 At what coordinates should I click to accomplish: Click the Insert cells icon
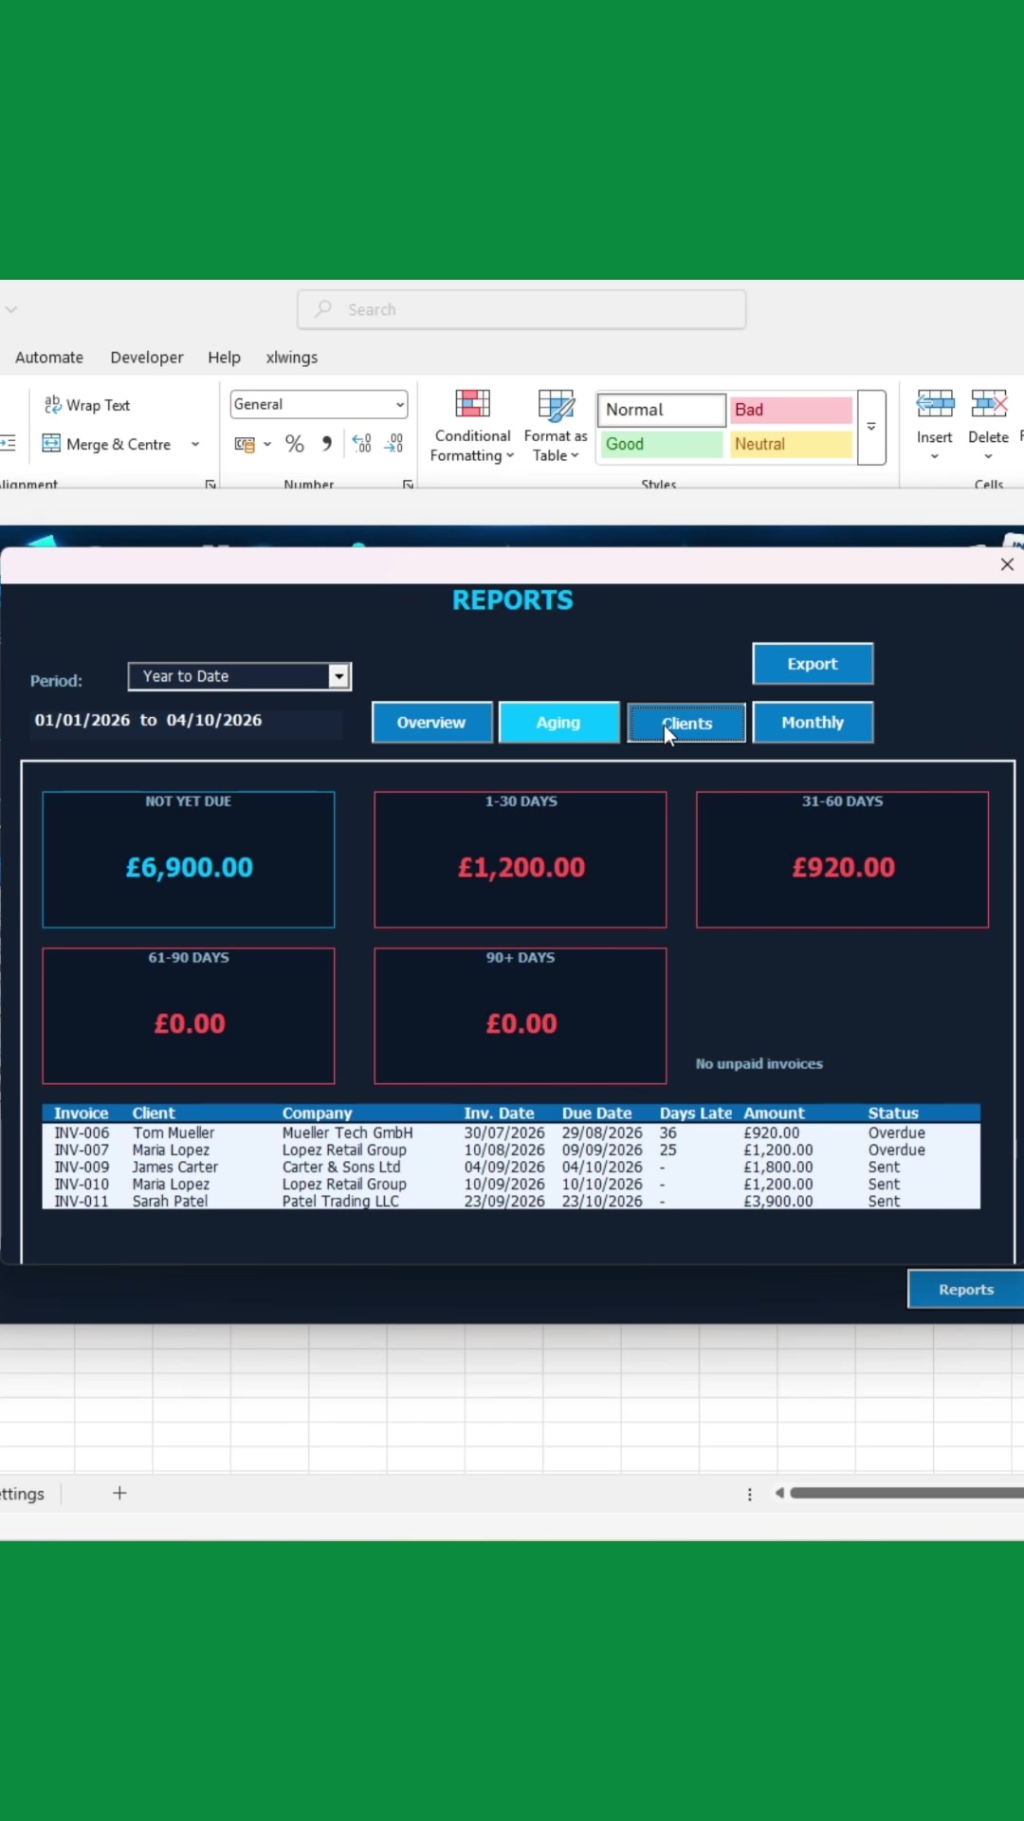[935, 406]
